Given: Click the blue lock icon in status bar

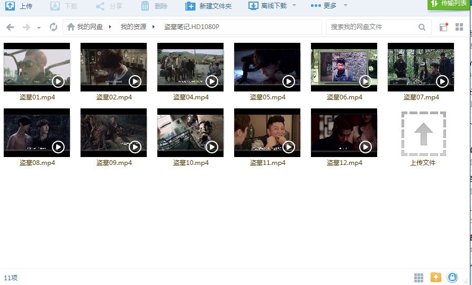Looking at the screenshot, I should pos(452,277).
